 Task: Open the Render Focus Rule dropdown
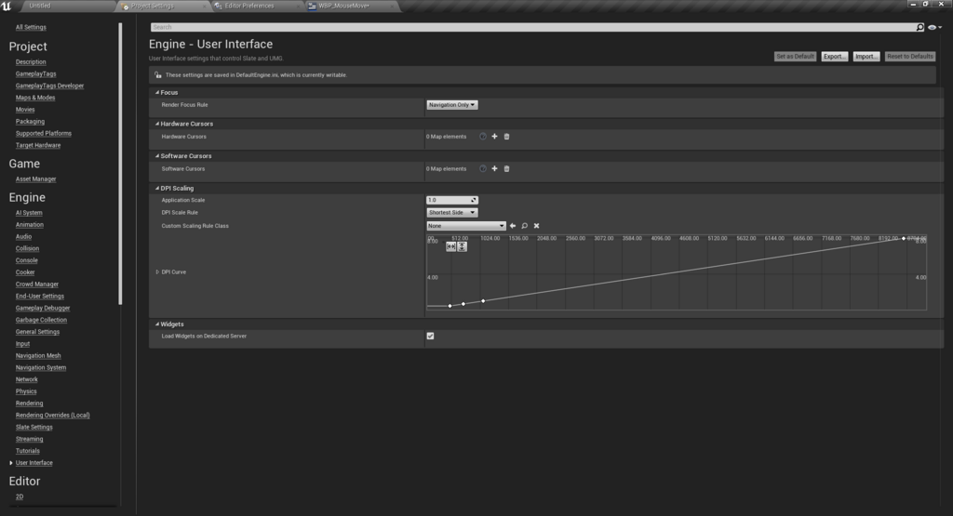point(452,105)
